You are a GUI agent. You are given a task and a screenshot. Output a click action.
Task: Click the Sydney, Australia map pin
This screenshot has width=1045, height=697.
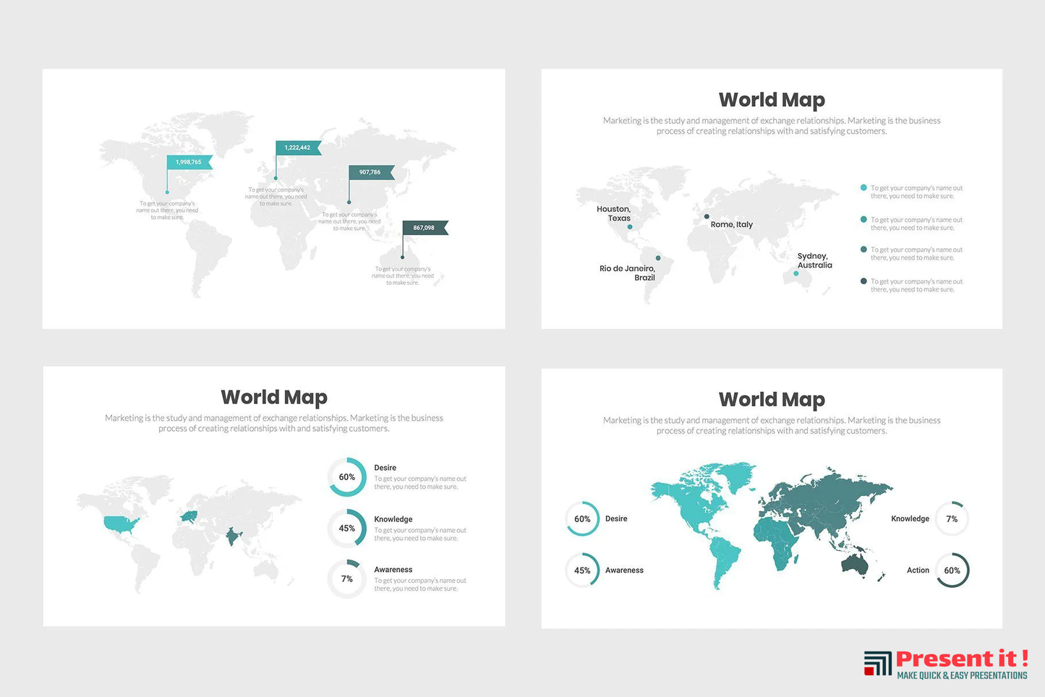[x=796, y=273]
